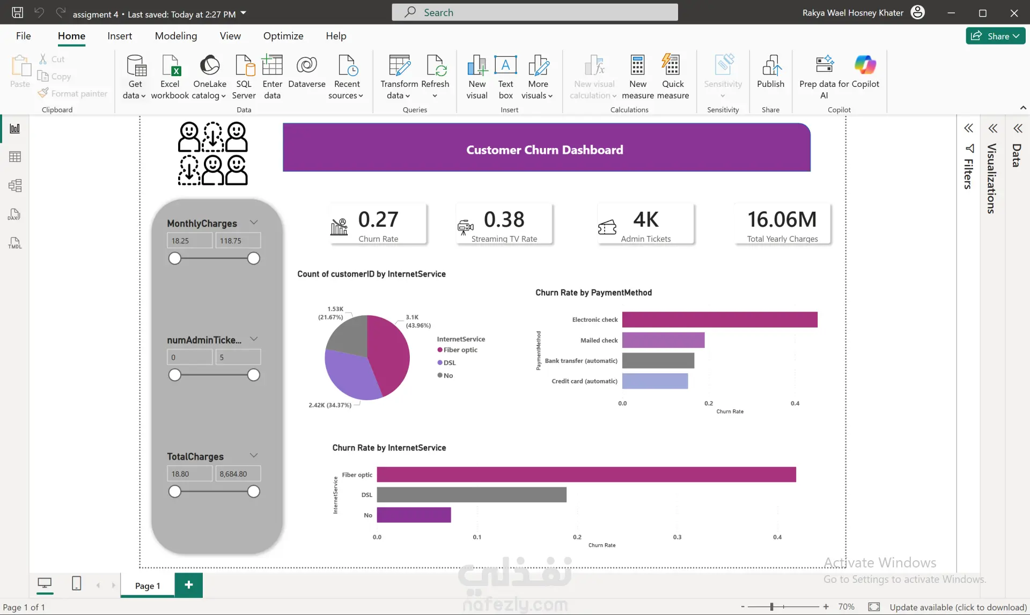Create a New measure
Screen dimensions: 1030x615
[x=637, y=77]
